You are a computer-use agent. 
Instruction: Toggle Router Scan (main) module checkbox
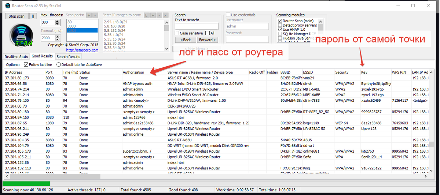click(280, 21)
